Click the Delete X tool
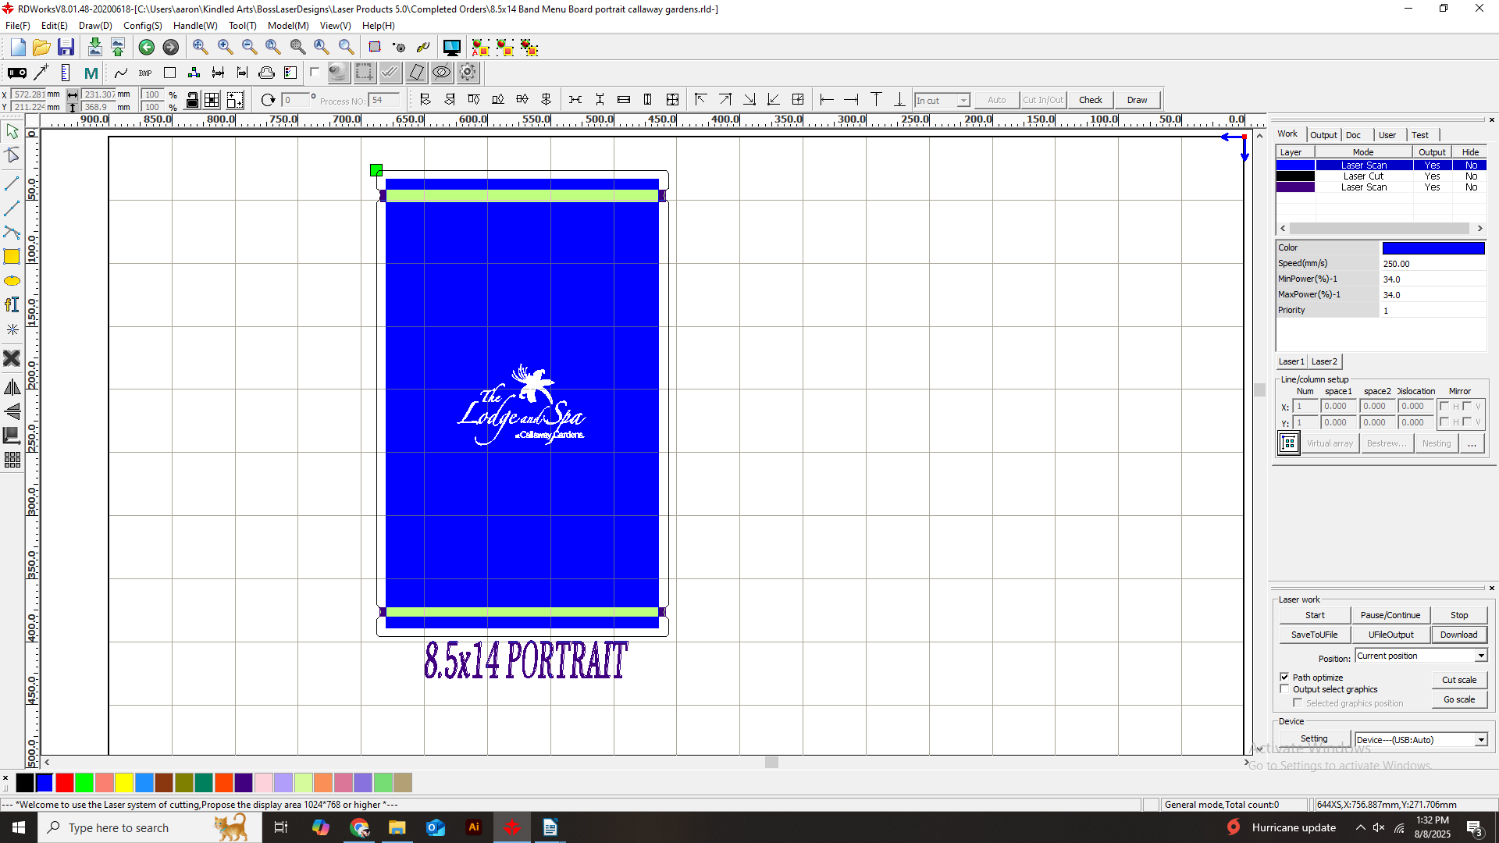The height and width of the screenshot is (843, 1499). coord(12,358)
